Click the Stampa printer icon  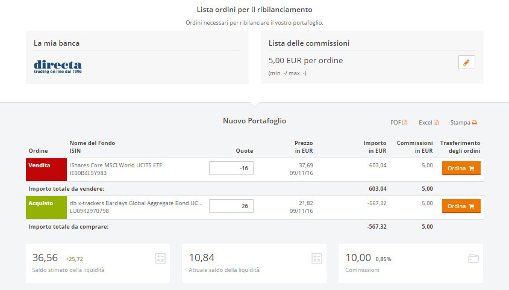click(474, 123)
